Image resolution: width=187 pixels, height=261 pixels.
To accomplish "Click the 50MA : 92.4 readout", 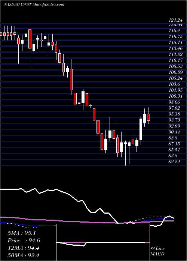I will coord(23,255).
